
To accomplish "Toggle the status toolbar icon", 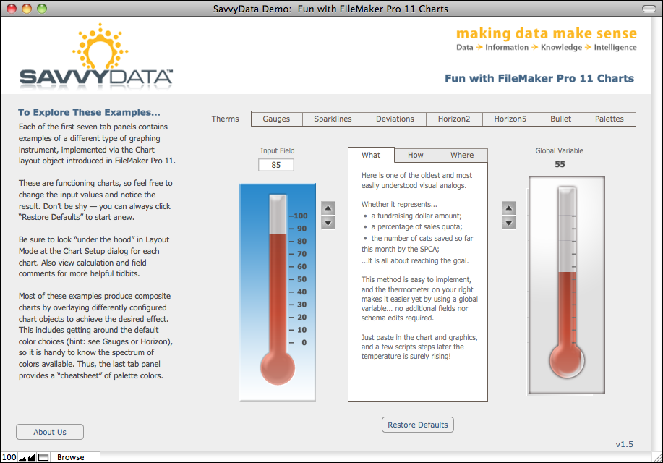I will (43, 457).
